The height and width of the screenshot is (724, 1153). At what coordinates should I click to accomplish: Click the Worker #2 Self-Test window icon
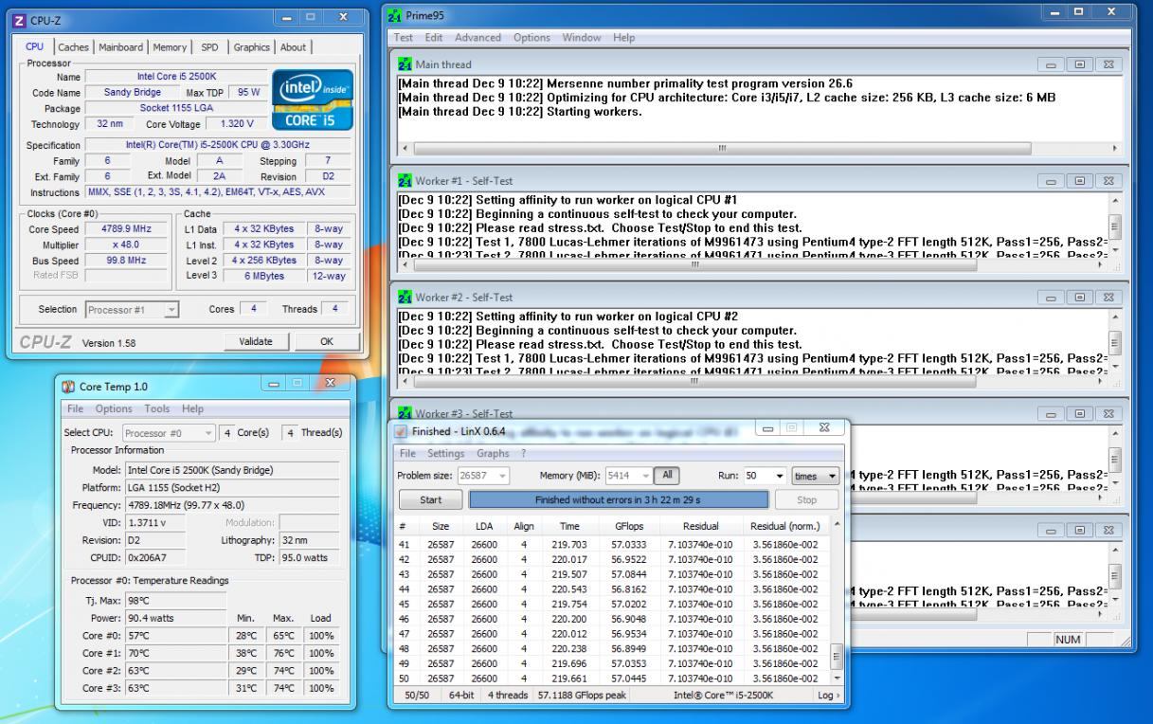coord(405,298)
